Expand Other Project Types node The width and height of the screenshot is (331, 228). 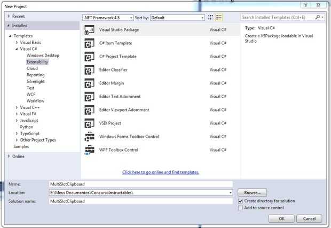[x=17, y=140]
